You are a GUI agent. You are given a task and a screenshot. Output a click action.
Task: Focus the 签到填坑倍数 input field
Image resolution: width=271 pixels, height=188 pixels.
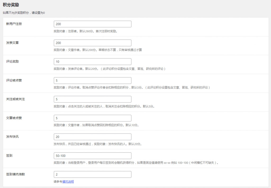tap(92, 174)
